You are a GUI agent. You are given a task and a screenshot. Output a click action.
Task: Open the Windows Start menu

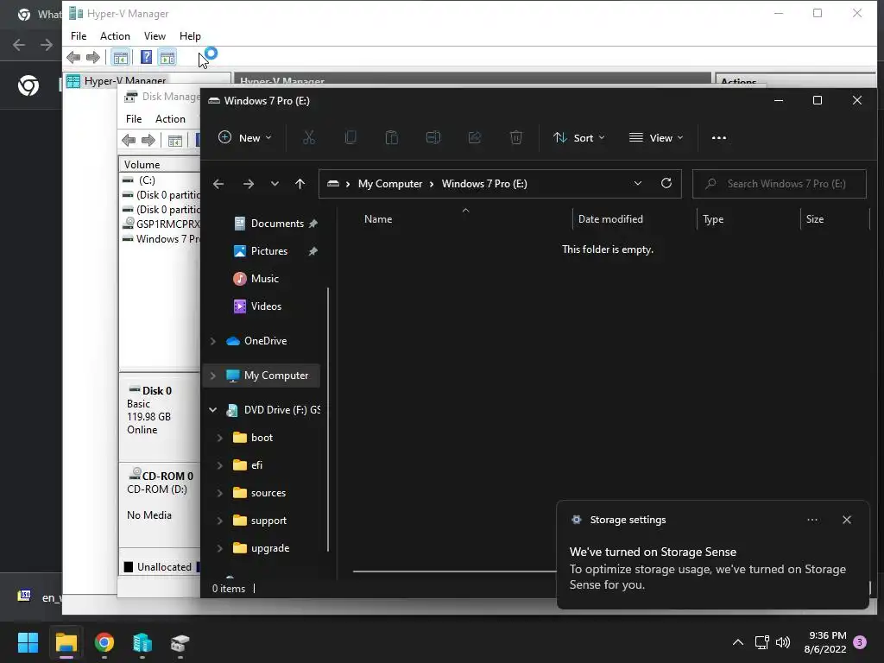click(x=28, y=642)
